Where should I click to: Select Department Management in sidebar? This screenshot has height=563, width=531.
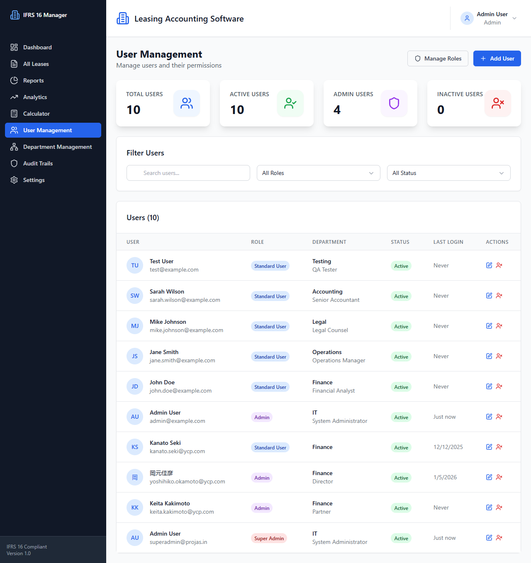[x=53, y=147]
